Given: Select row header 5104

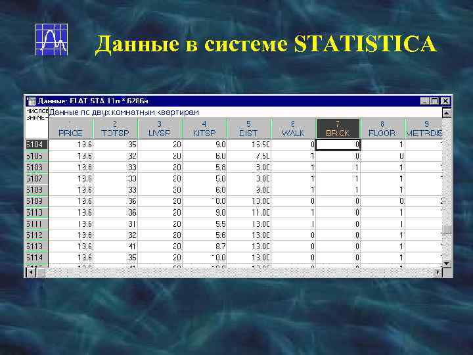Looking at the screenshot, I should click(37, 145).
